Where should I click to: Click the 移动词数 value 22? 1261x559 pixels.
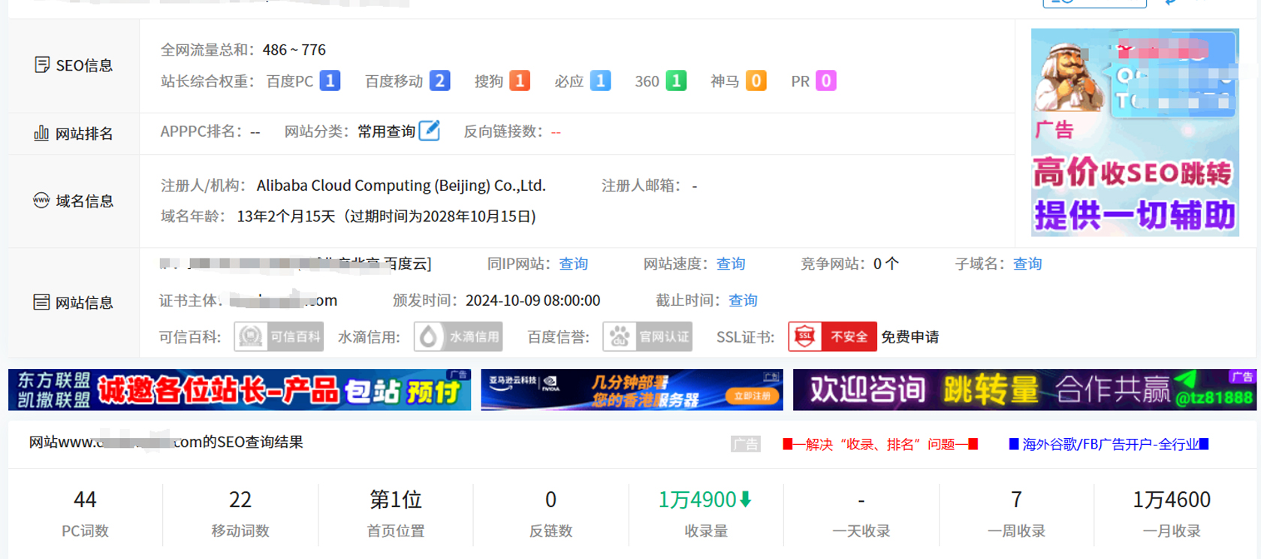point(240,500)
